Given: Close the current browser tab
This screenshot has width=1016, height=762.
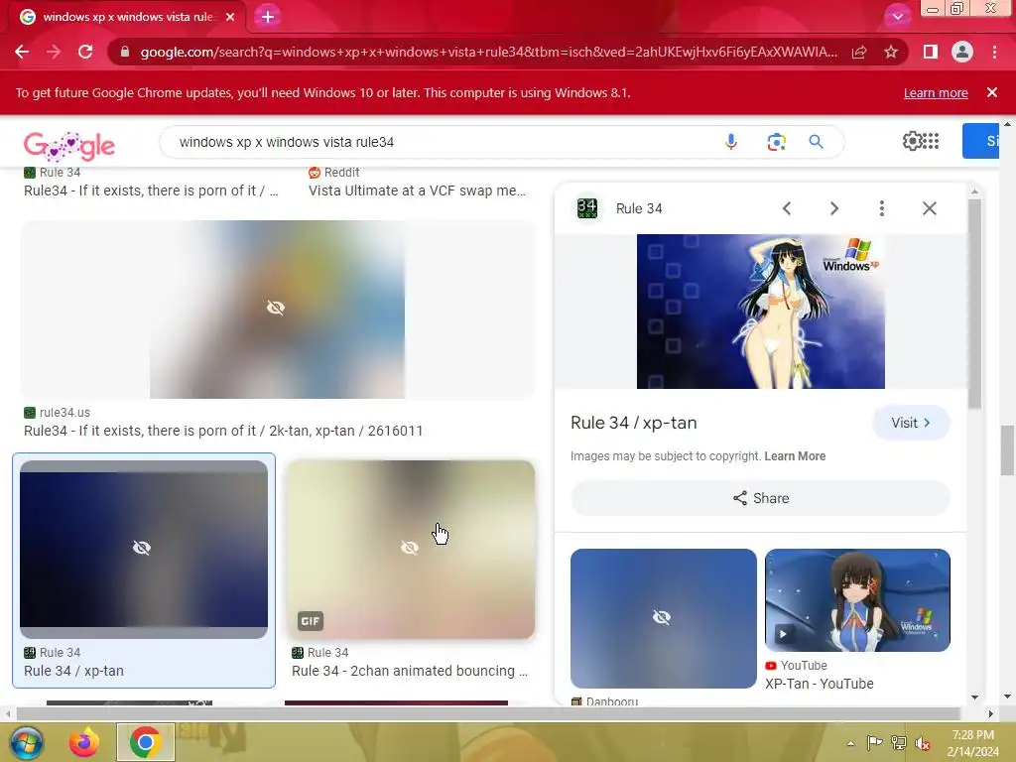Looking at the screenshot, I should (230, 17).
